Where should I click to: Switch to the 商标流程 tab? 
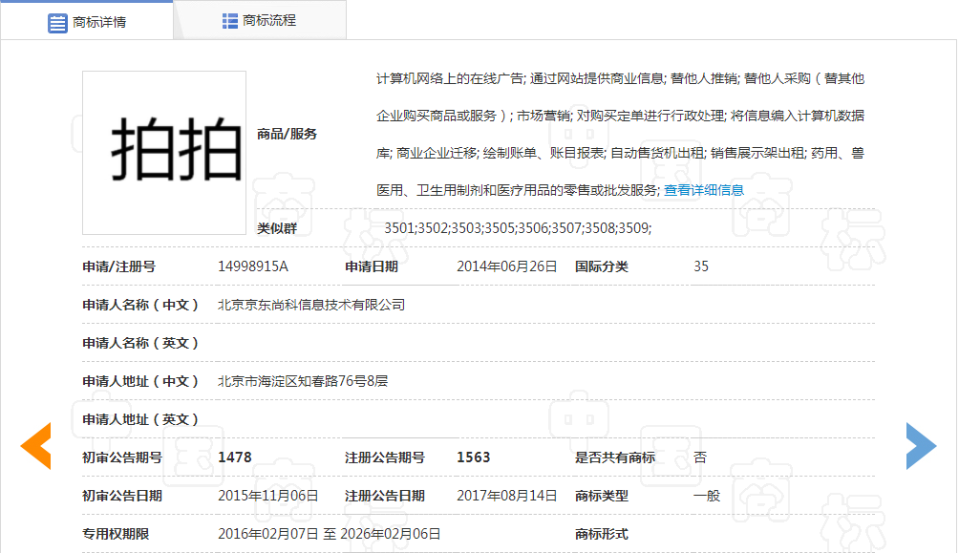click(x=259, y=21)
